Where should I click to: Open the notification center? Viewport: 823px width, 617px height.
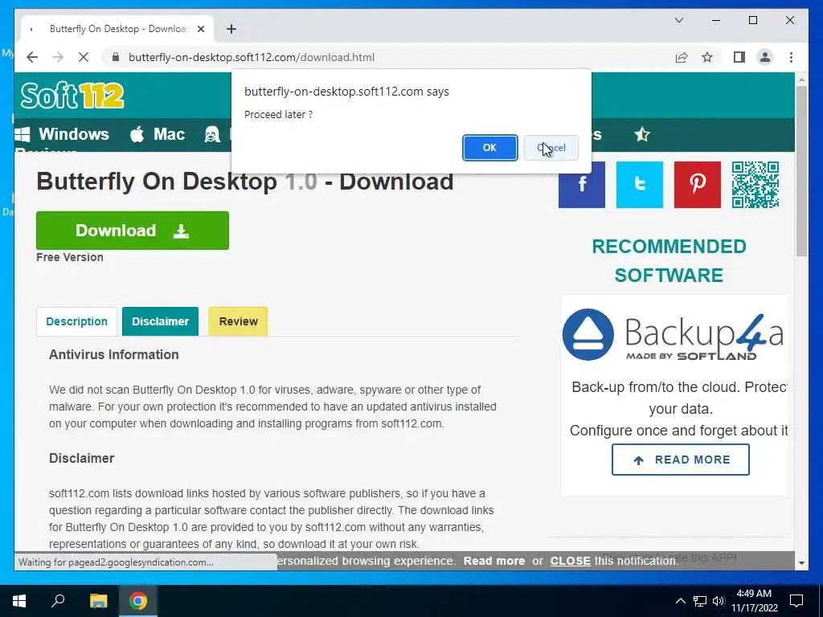coord(796,601)
